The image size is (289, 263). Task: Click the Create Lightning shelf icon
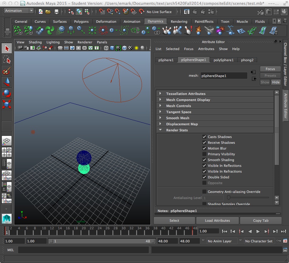pos(230,30)
